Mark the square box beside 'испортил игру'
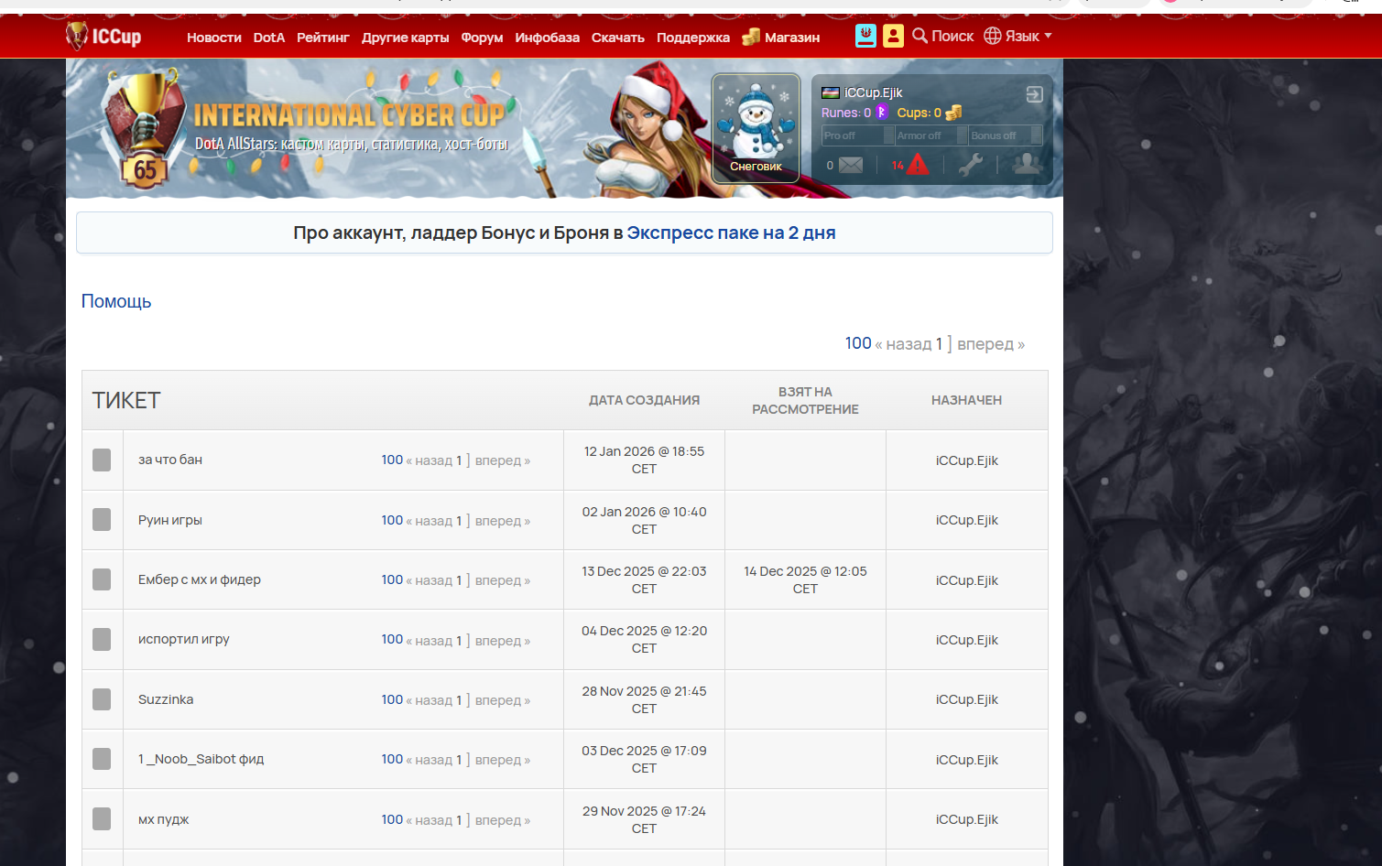Screen dimensions: 1382x866 click(x=102, y=639)
